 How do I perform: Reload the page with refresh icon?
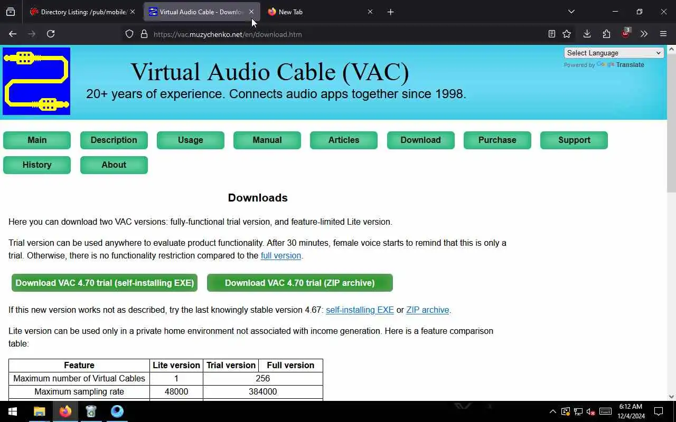click(51, 34)
